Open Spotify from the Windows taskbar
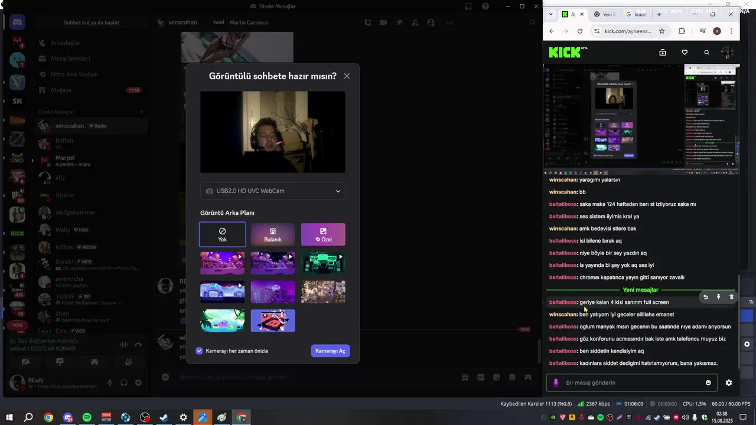Screen dimensions: 756x425 pyautogui.click(x=87, y=417)
